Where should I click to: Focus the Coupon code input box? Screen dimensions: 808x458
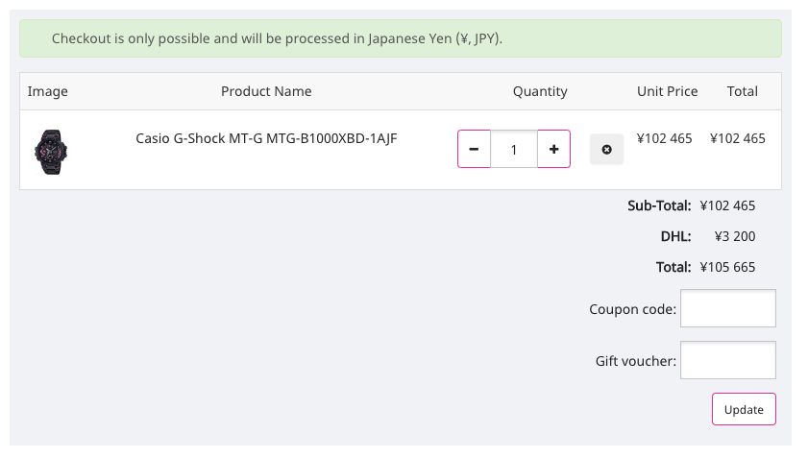pyautogui.click(x=727, y=308)
